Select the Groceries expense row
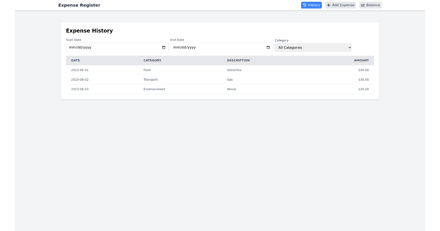Viewport: 440px width, 231px height. click(220, 70)
